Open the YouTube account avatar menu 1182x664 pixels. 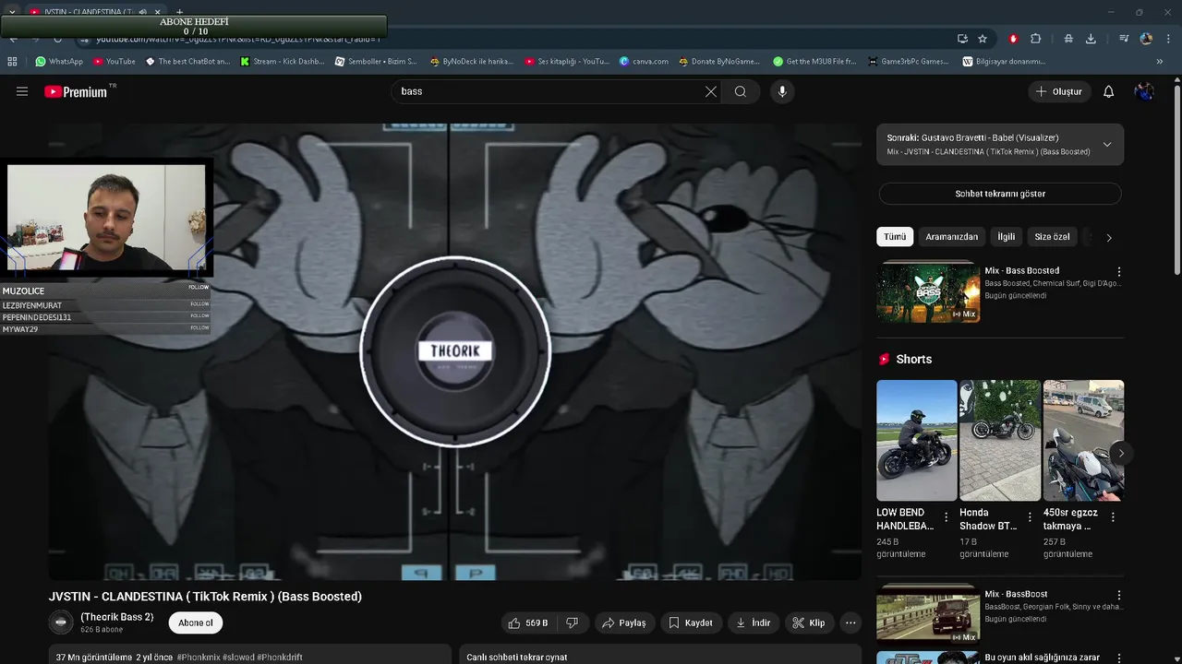1144,91
